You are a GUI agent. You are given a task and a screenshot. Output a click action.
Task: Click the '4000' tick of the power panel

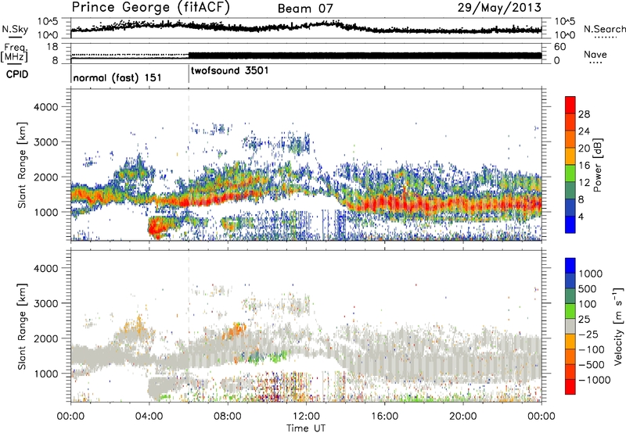[46, 107]
